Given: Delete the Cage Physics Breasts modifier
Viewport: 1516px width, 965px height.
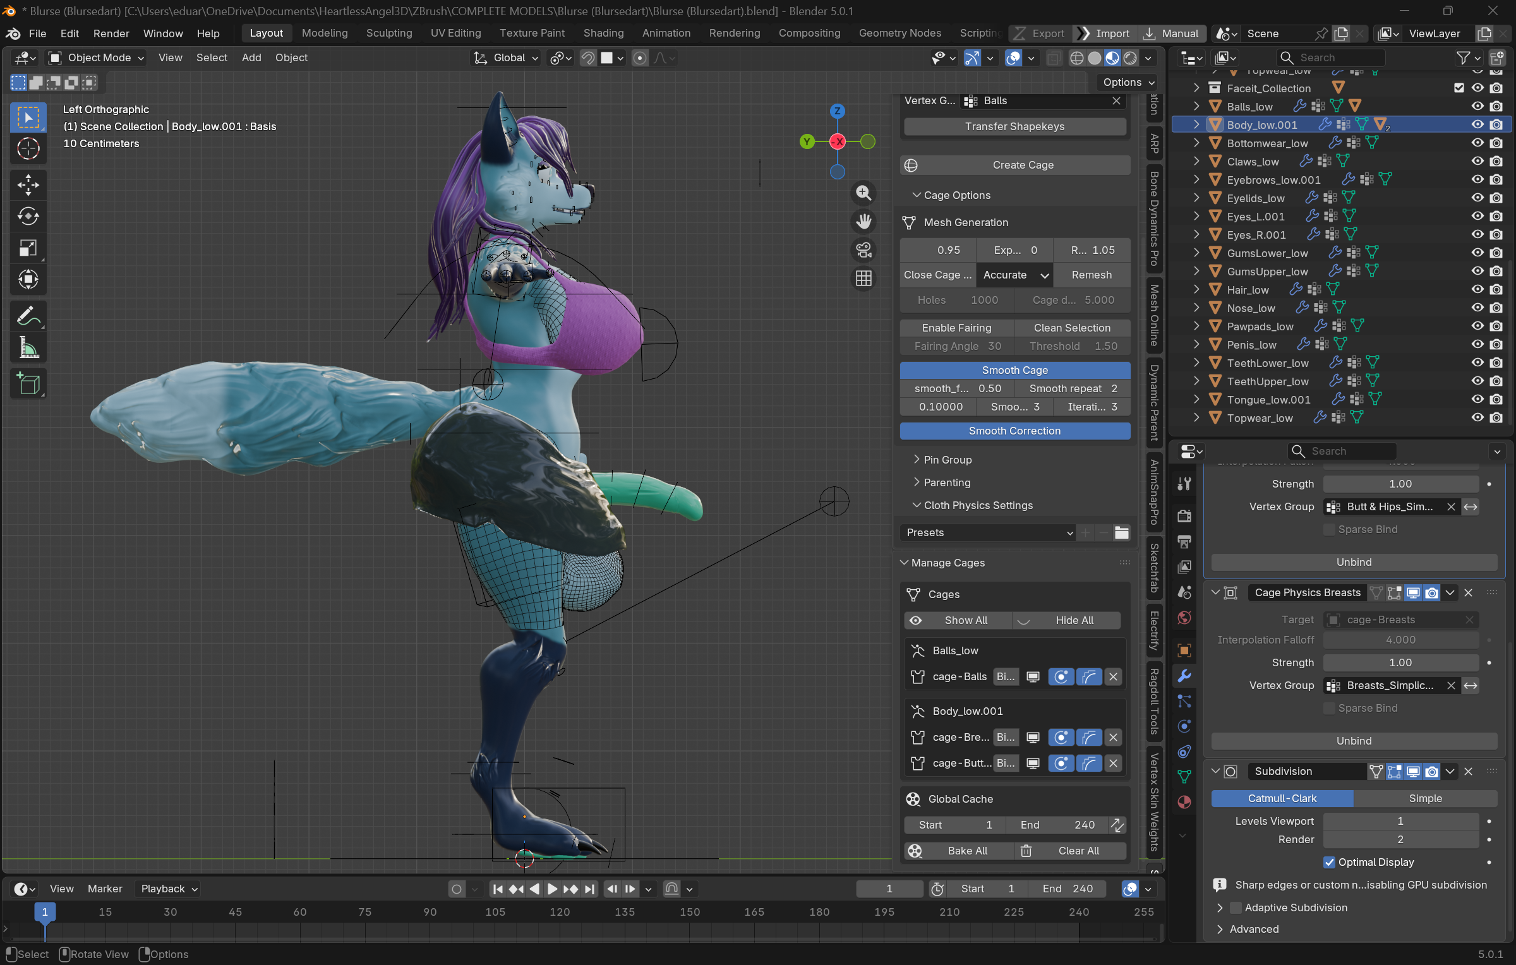Looking at the screenshot, I should (1469, 593).
